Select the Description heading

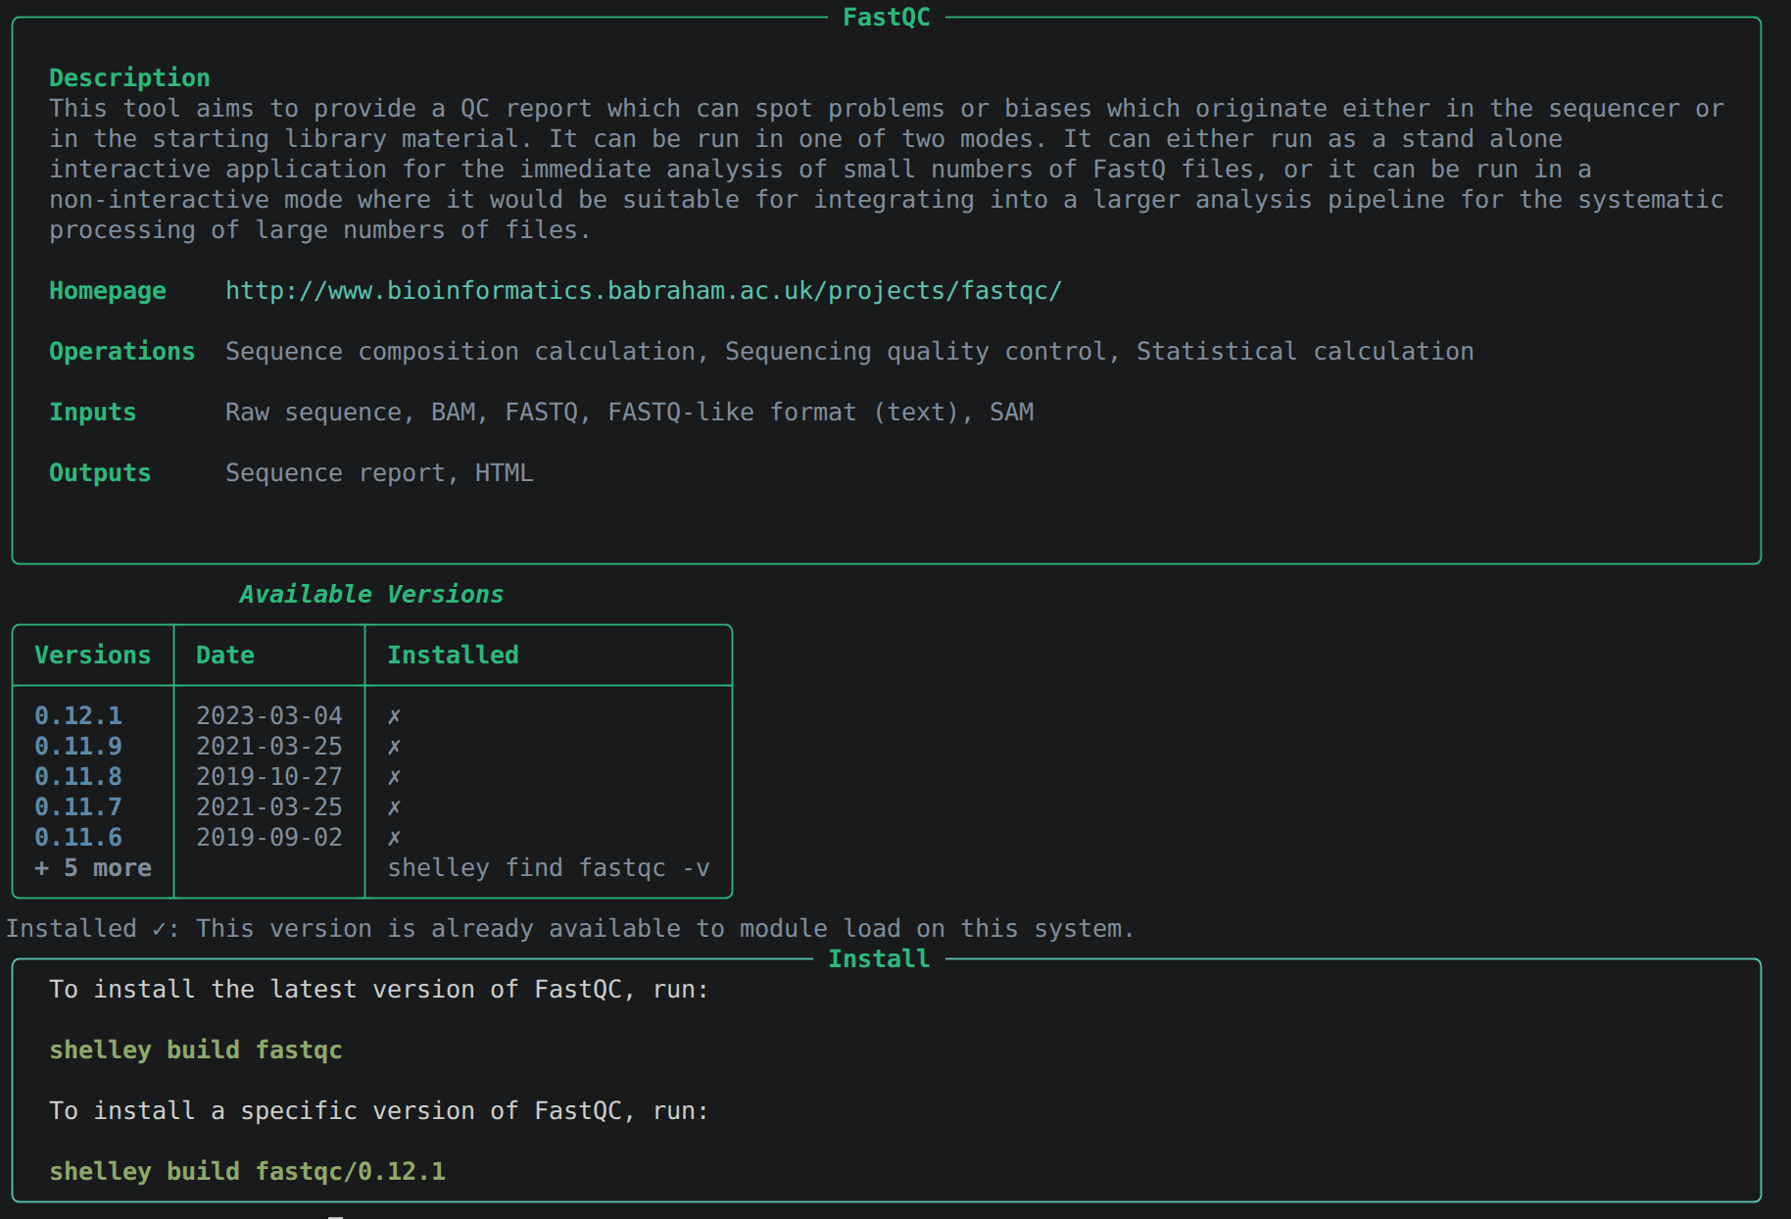[129, 78]
